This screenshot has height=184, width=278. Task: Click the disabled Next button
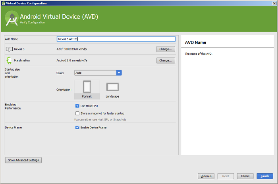[226, 176]
